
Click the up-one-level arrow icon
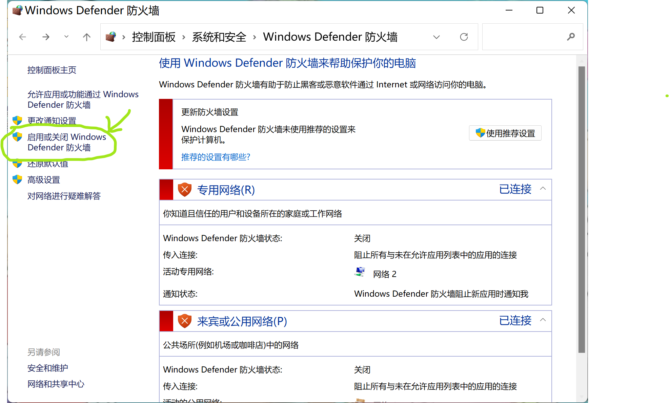[x=87, y=37]
